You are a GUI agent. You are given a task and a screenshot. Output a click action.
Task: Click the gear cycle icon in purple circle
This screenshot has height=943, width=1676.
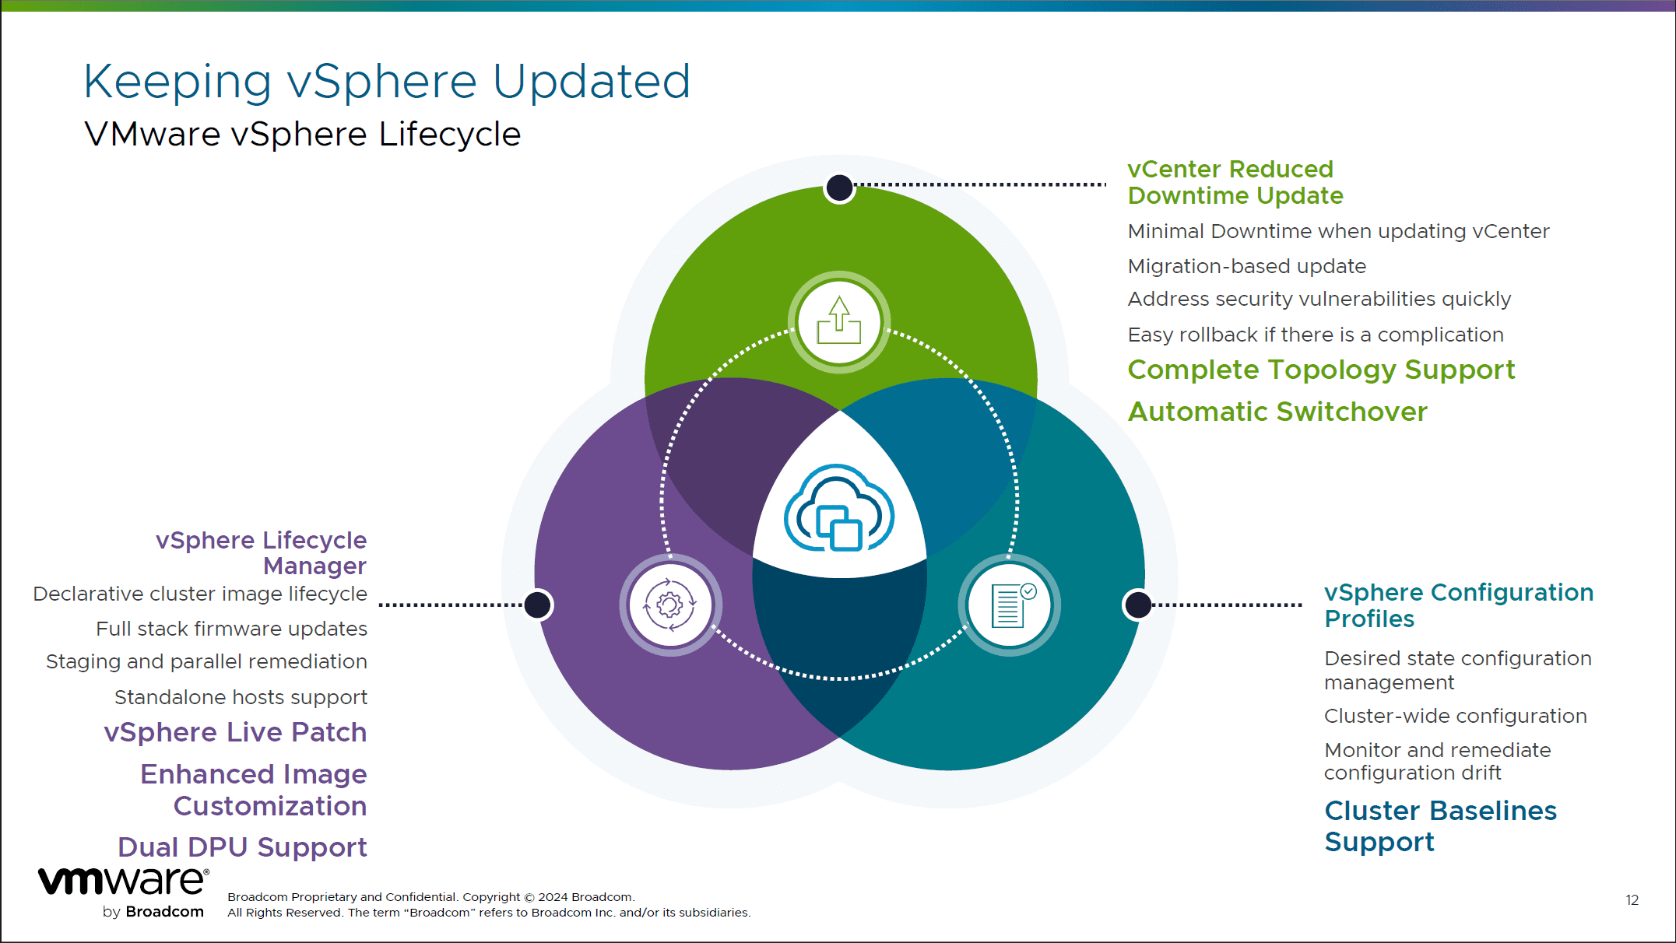[x=669, y=605]
